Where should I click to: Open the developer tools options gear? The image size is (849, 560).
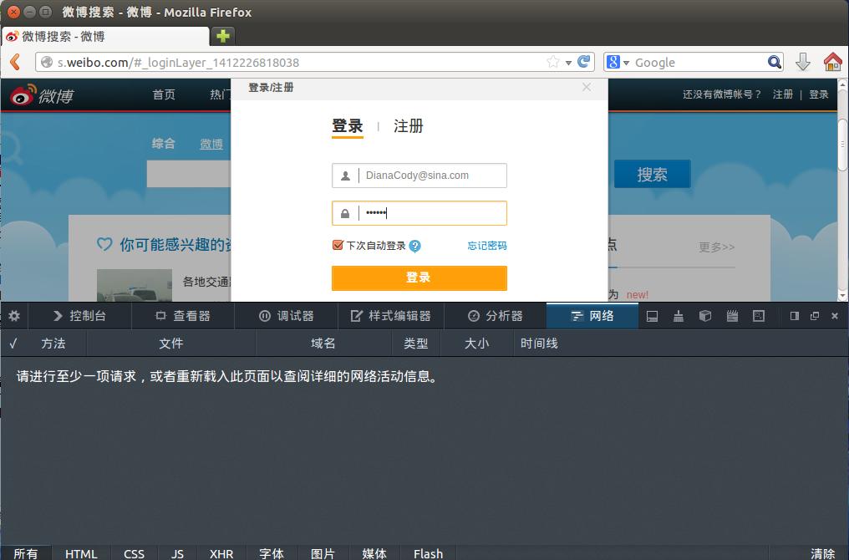pos(14,316)
